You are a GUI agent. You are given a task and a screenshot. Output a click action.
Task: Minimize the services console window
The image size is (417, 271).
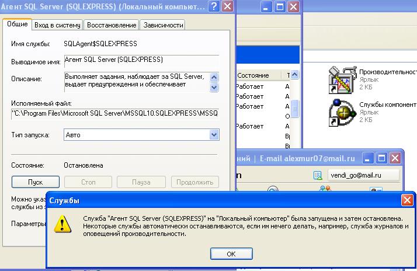(x=265, y=6)
